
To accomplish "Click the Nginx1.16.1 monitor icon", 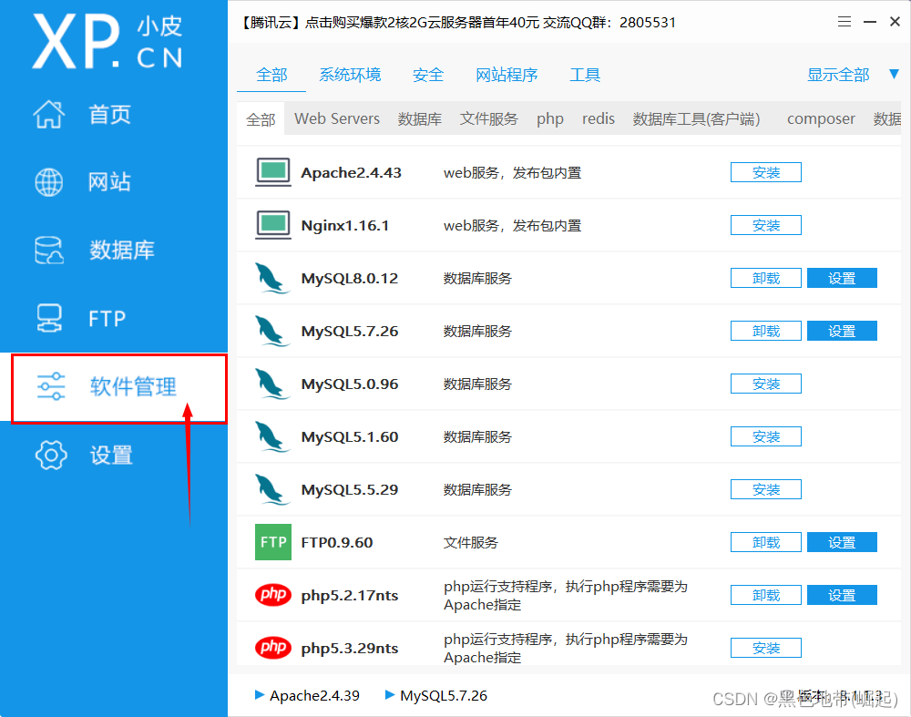I will (273, 225).
